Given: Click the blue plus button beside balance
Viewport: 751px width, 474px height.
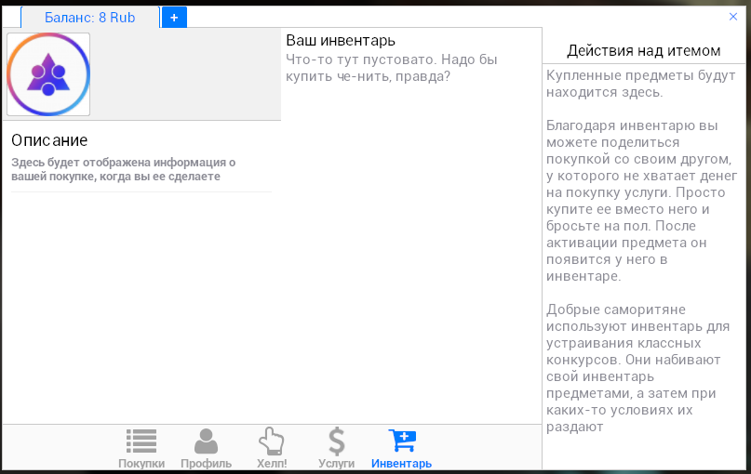Looking at the screenshot, I should [174, 18].
